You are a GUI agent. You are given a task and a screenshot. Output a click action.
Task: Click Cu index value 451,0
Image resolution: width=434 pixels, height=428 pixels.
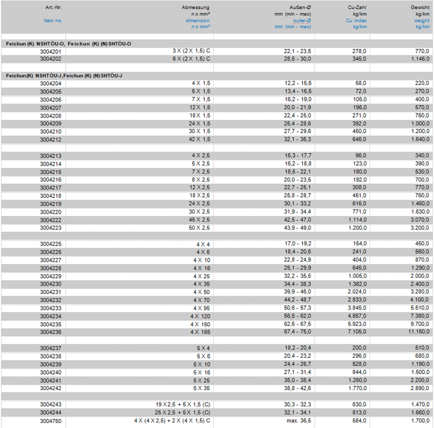pos(359,196)
